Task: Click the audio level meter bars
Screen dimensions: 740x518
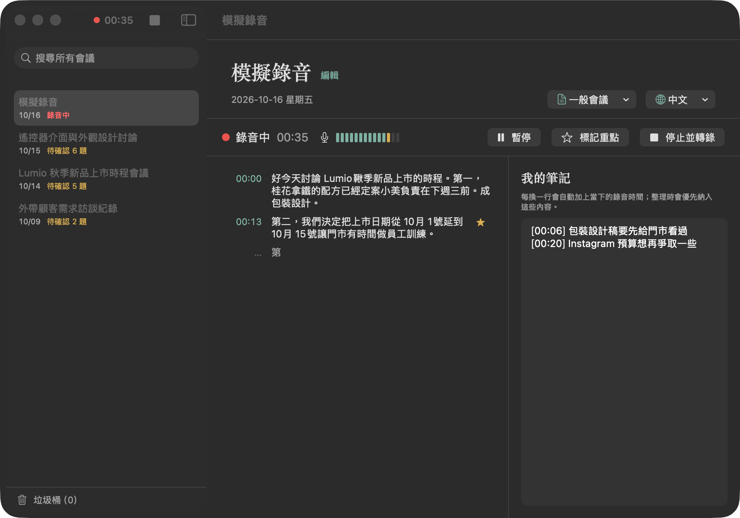Action: coord(368,138)
